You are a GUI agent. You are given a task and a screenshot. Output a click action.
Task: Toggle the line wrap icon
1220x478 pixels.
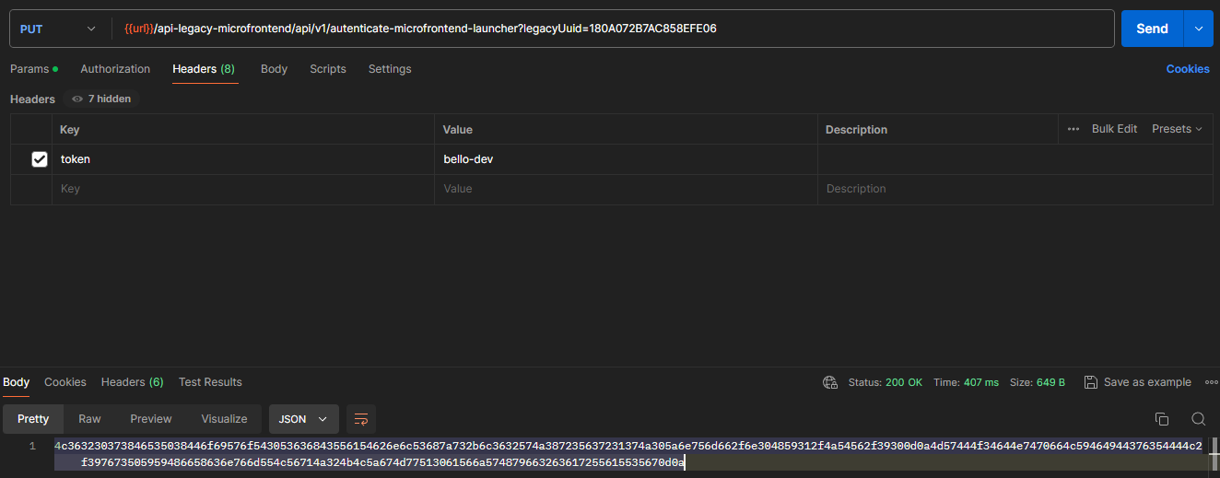click(361, 419)
